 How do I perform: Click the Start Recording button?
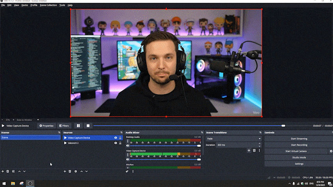299,145
